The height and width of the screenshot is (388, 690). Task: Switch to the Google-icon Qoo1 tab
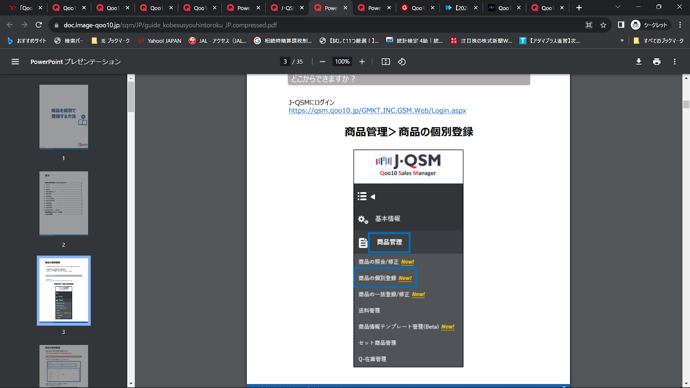[x=417, y=8]
